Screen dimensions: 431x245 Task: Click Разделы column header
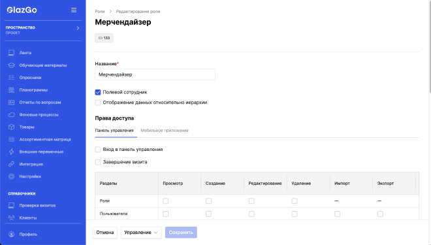click(108, 184)
